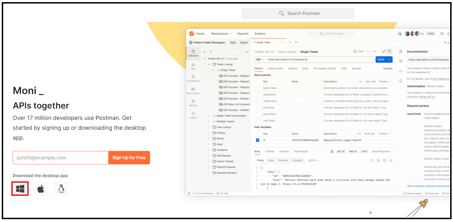This screenshot has height=222, width=453.
Task: Collapse the Twitter API v2 collection
Action: click(x=205, y=59)
